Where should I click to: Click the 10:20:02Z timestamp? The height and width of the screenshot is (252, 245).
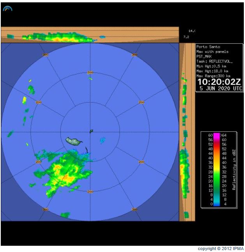click(x=219, y=82)
